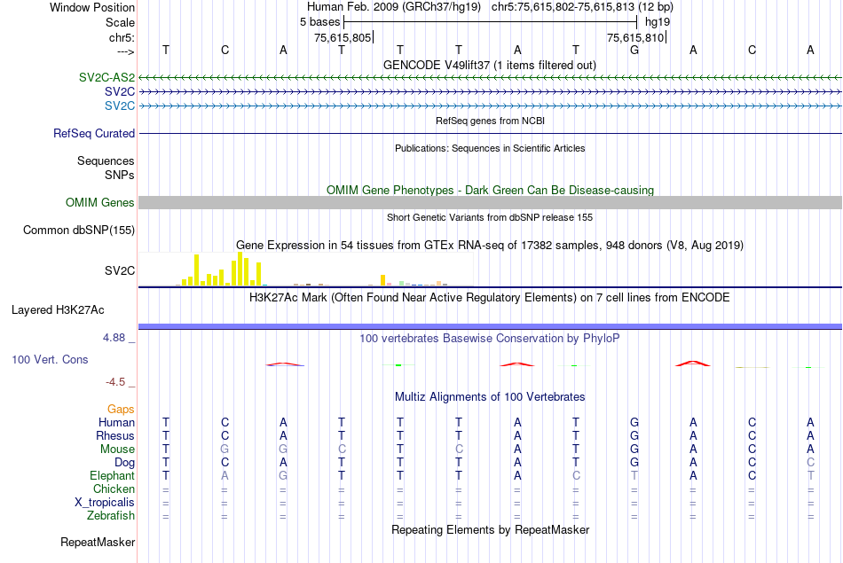Select the Chicken alignment row label
Image resolution: width=843 pixels, height=563 pixels.
pyautogui.click(x=114, y=489)
